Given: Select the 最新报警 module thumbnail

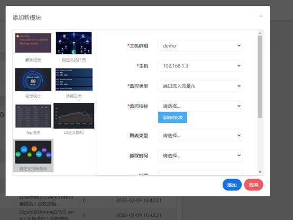Looking at the screenshot, I should pos(33,43).
